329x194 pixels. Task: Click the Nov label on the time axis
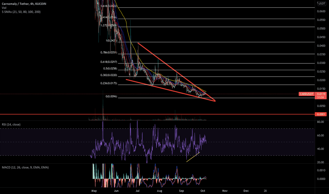(225, 190)
